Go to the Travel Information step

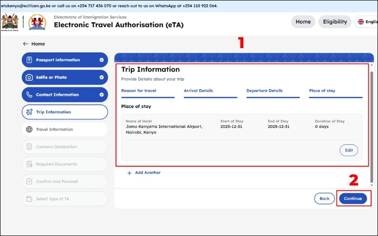(65, 129)
